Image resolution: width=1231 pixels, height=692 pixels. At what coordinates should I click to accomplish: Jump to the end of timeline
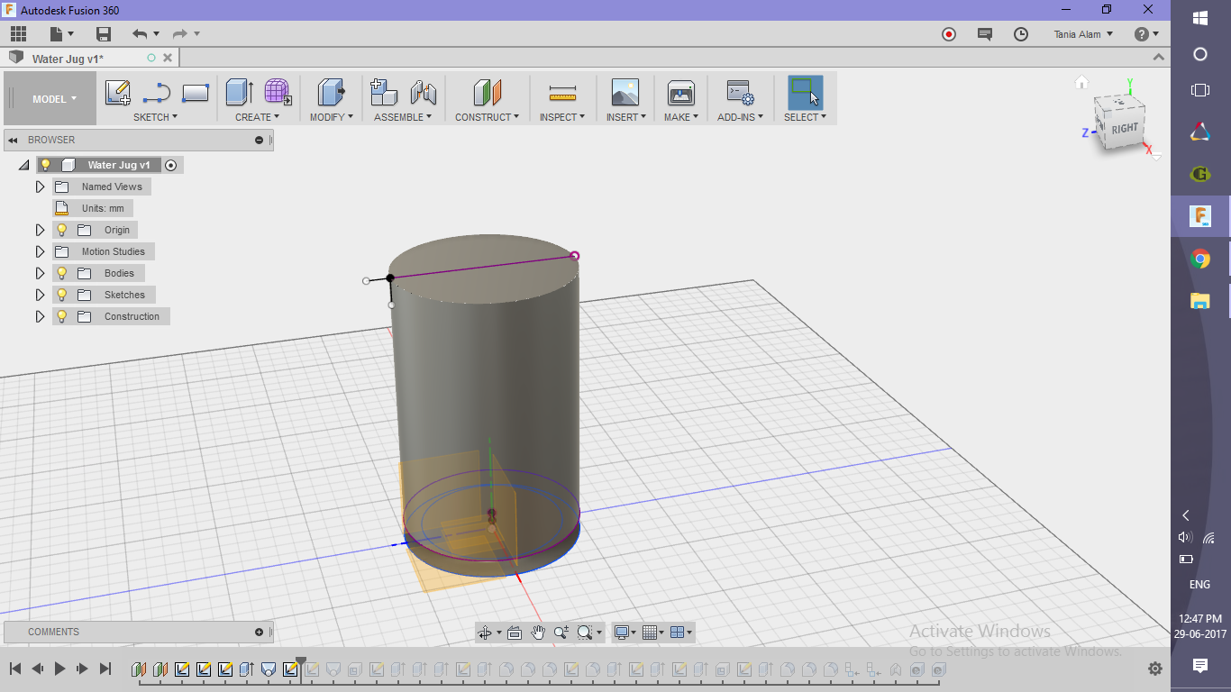(105, 669)
